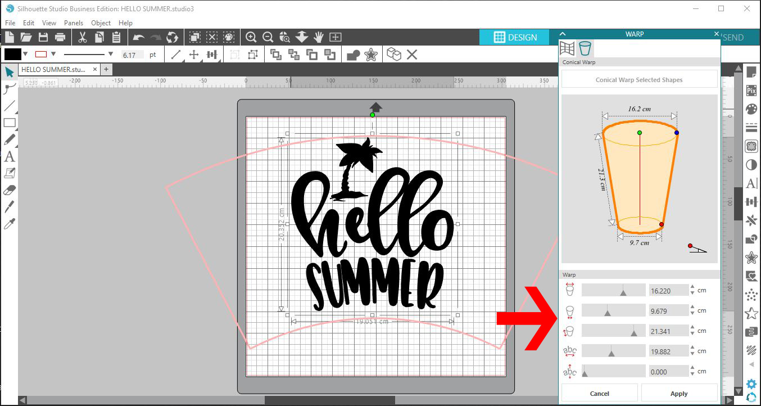Collapse the Warp panel header chevron
The image size is (761, 406).
(x=563, y=34)
